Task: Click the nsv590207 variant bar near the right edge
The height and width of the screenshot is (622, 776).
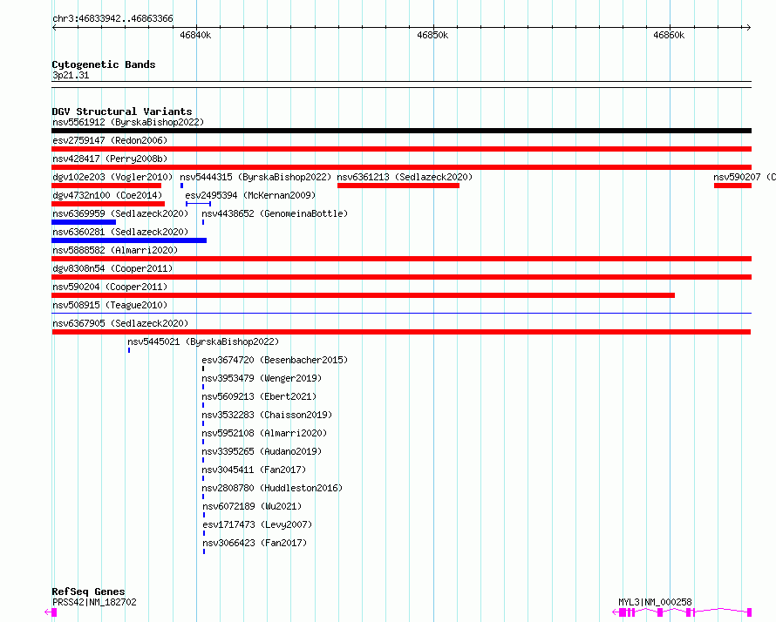Action: click(733, 186)
